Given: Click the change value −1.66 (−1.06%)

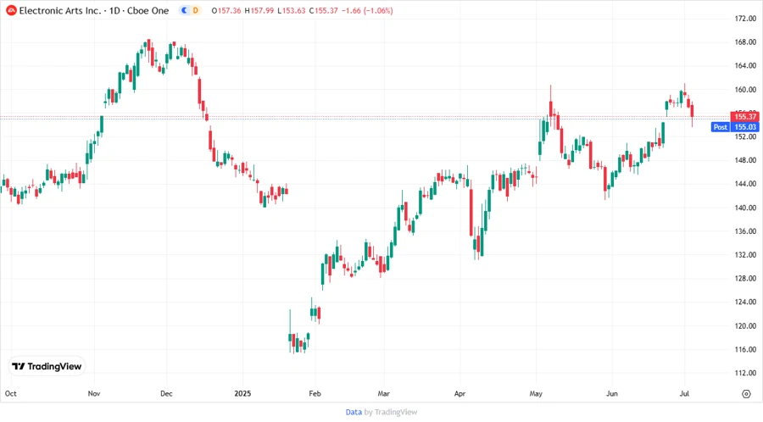Looking at the screenshot, I should click(367, 10).
